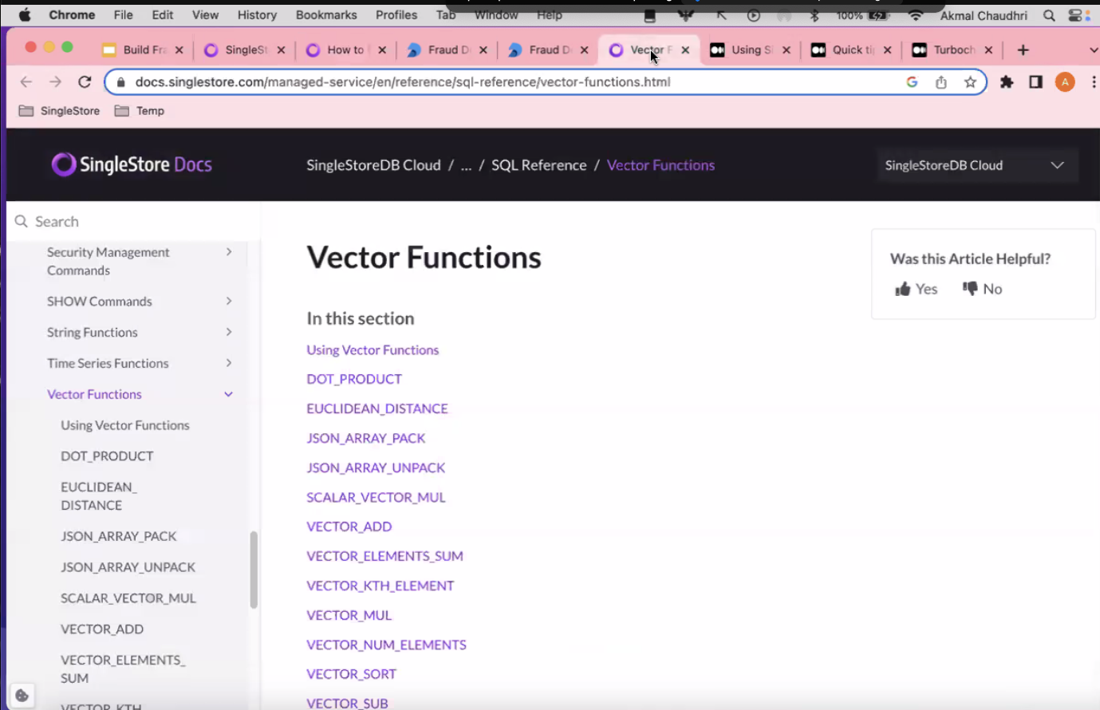Screen dimensions: 1100x710
Task: Open the DOT_PRODUCT link in main content
Action: 354,379
